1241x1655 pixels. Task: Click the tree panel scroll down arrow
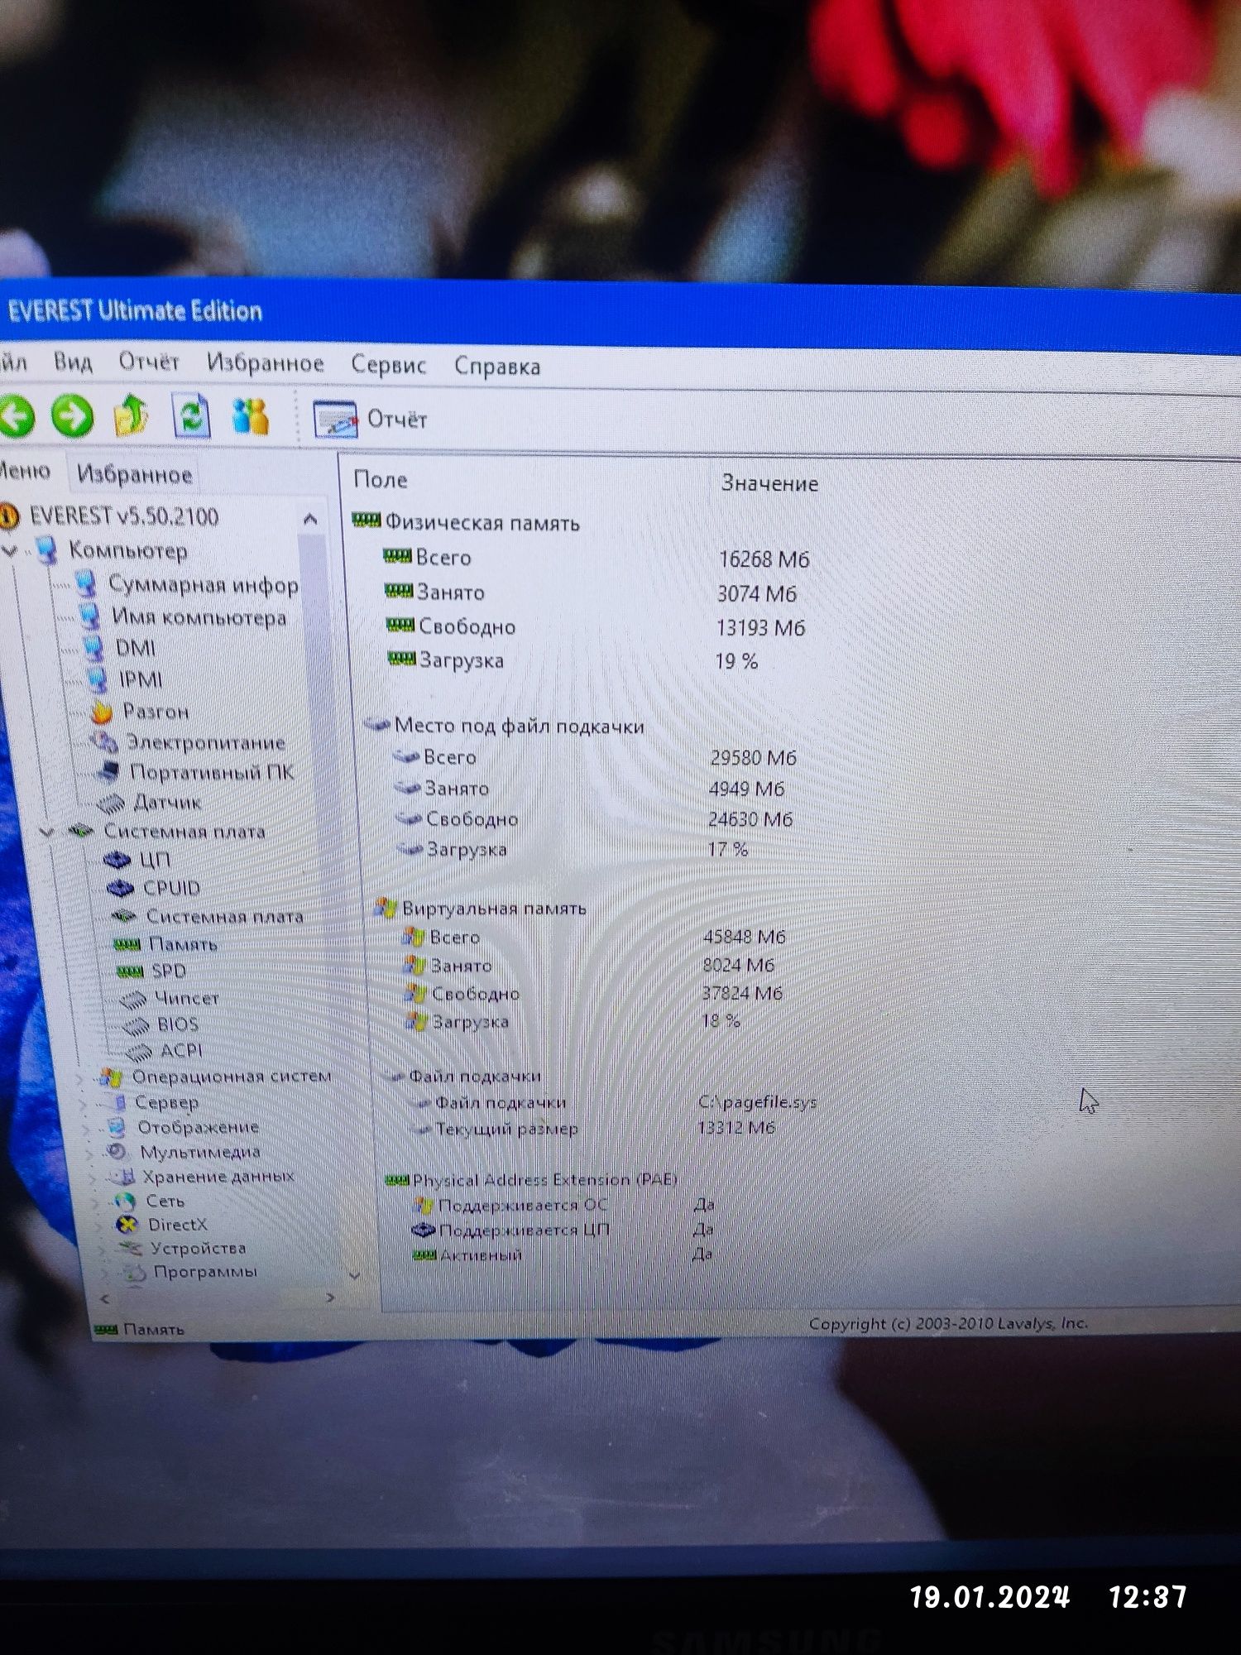[354, 1275]
